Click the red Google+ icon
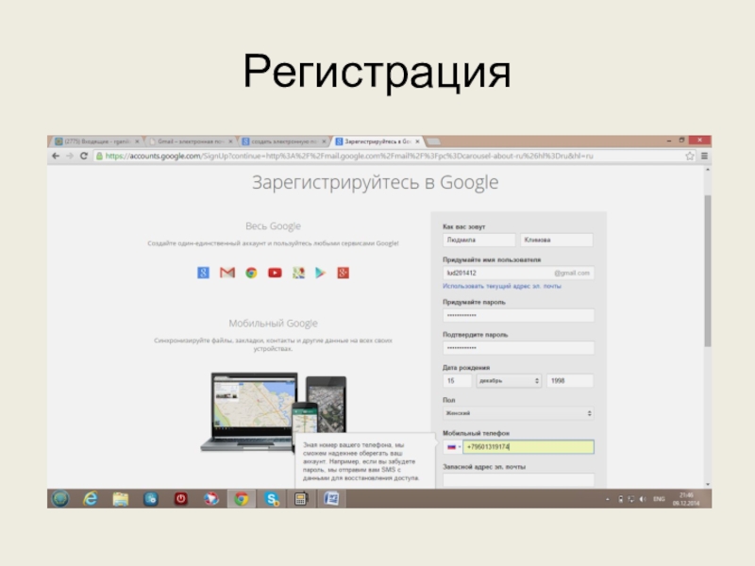 pyautogui.click(x=343, y=273)
